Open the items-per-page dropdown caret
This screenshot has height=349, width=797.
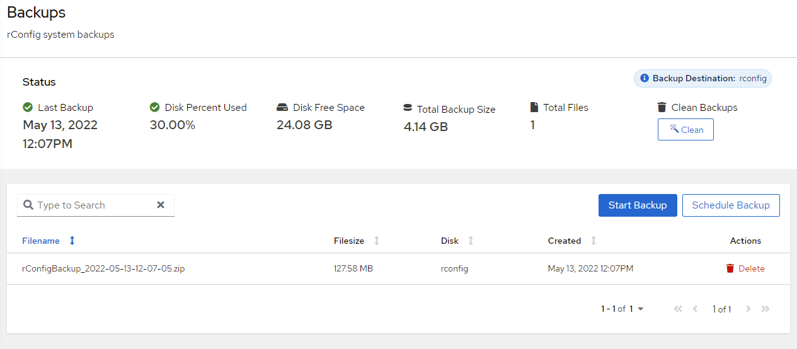pyautogui.click(x=641, y=309)
